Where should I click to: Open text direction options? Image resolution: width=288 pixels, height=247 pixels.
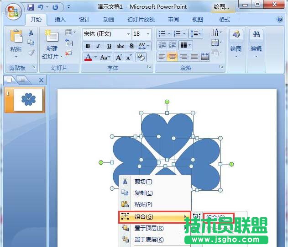pos(216,32)
